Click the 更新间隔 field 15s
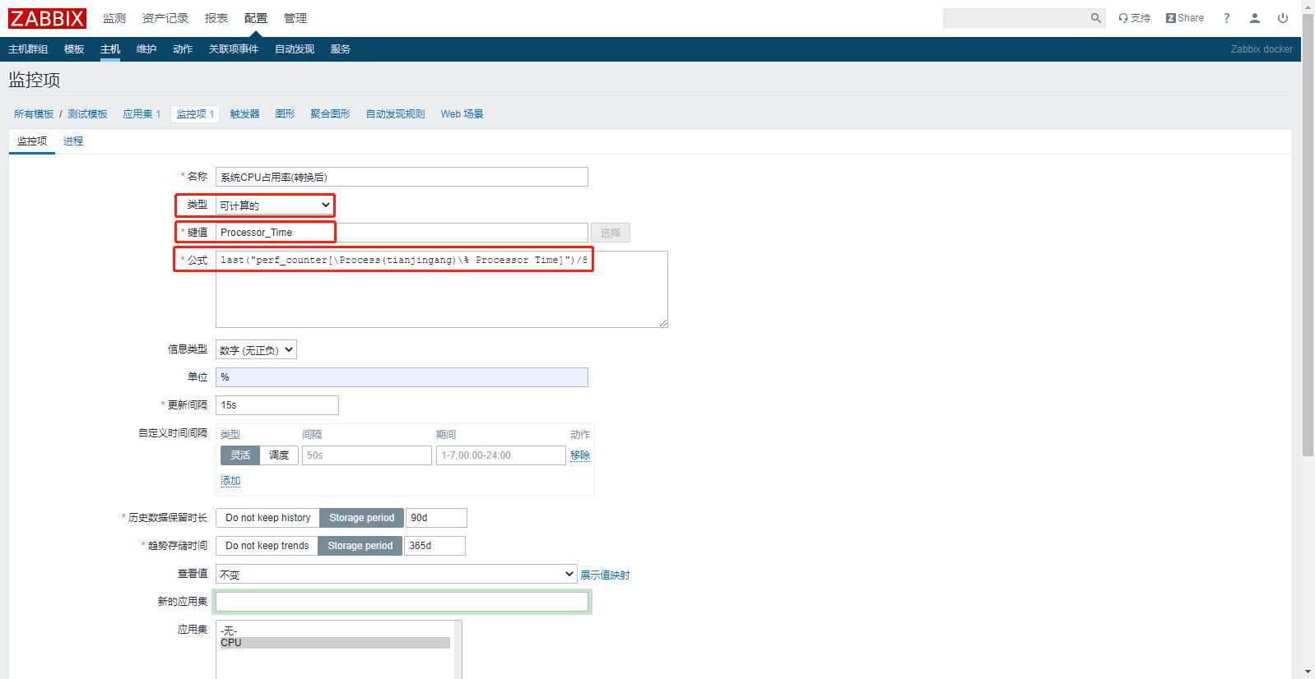Screen dimensions: 1315x679 pyautogui.click(x=277, y=405)
